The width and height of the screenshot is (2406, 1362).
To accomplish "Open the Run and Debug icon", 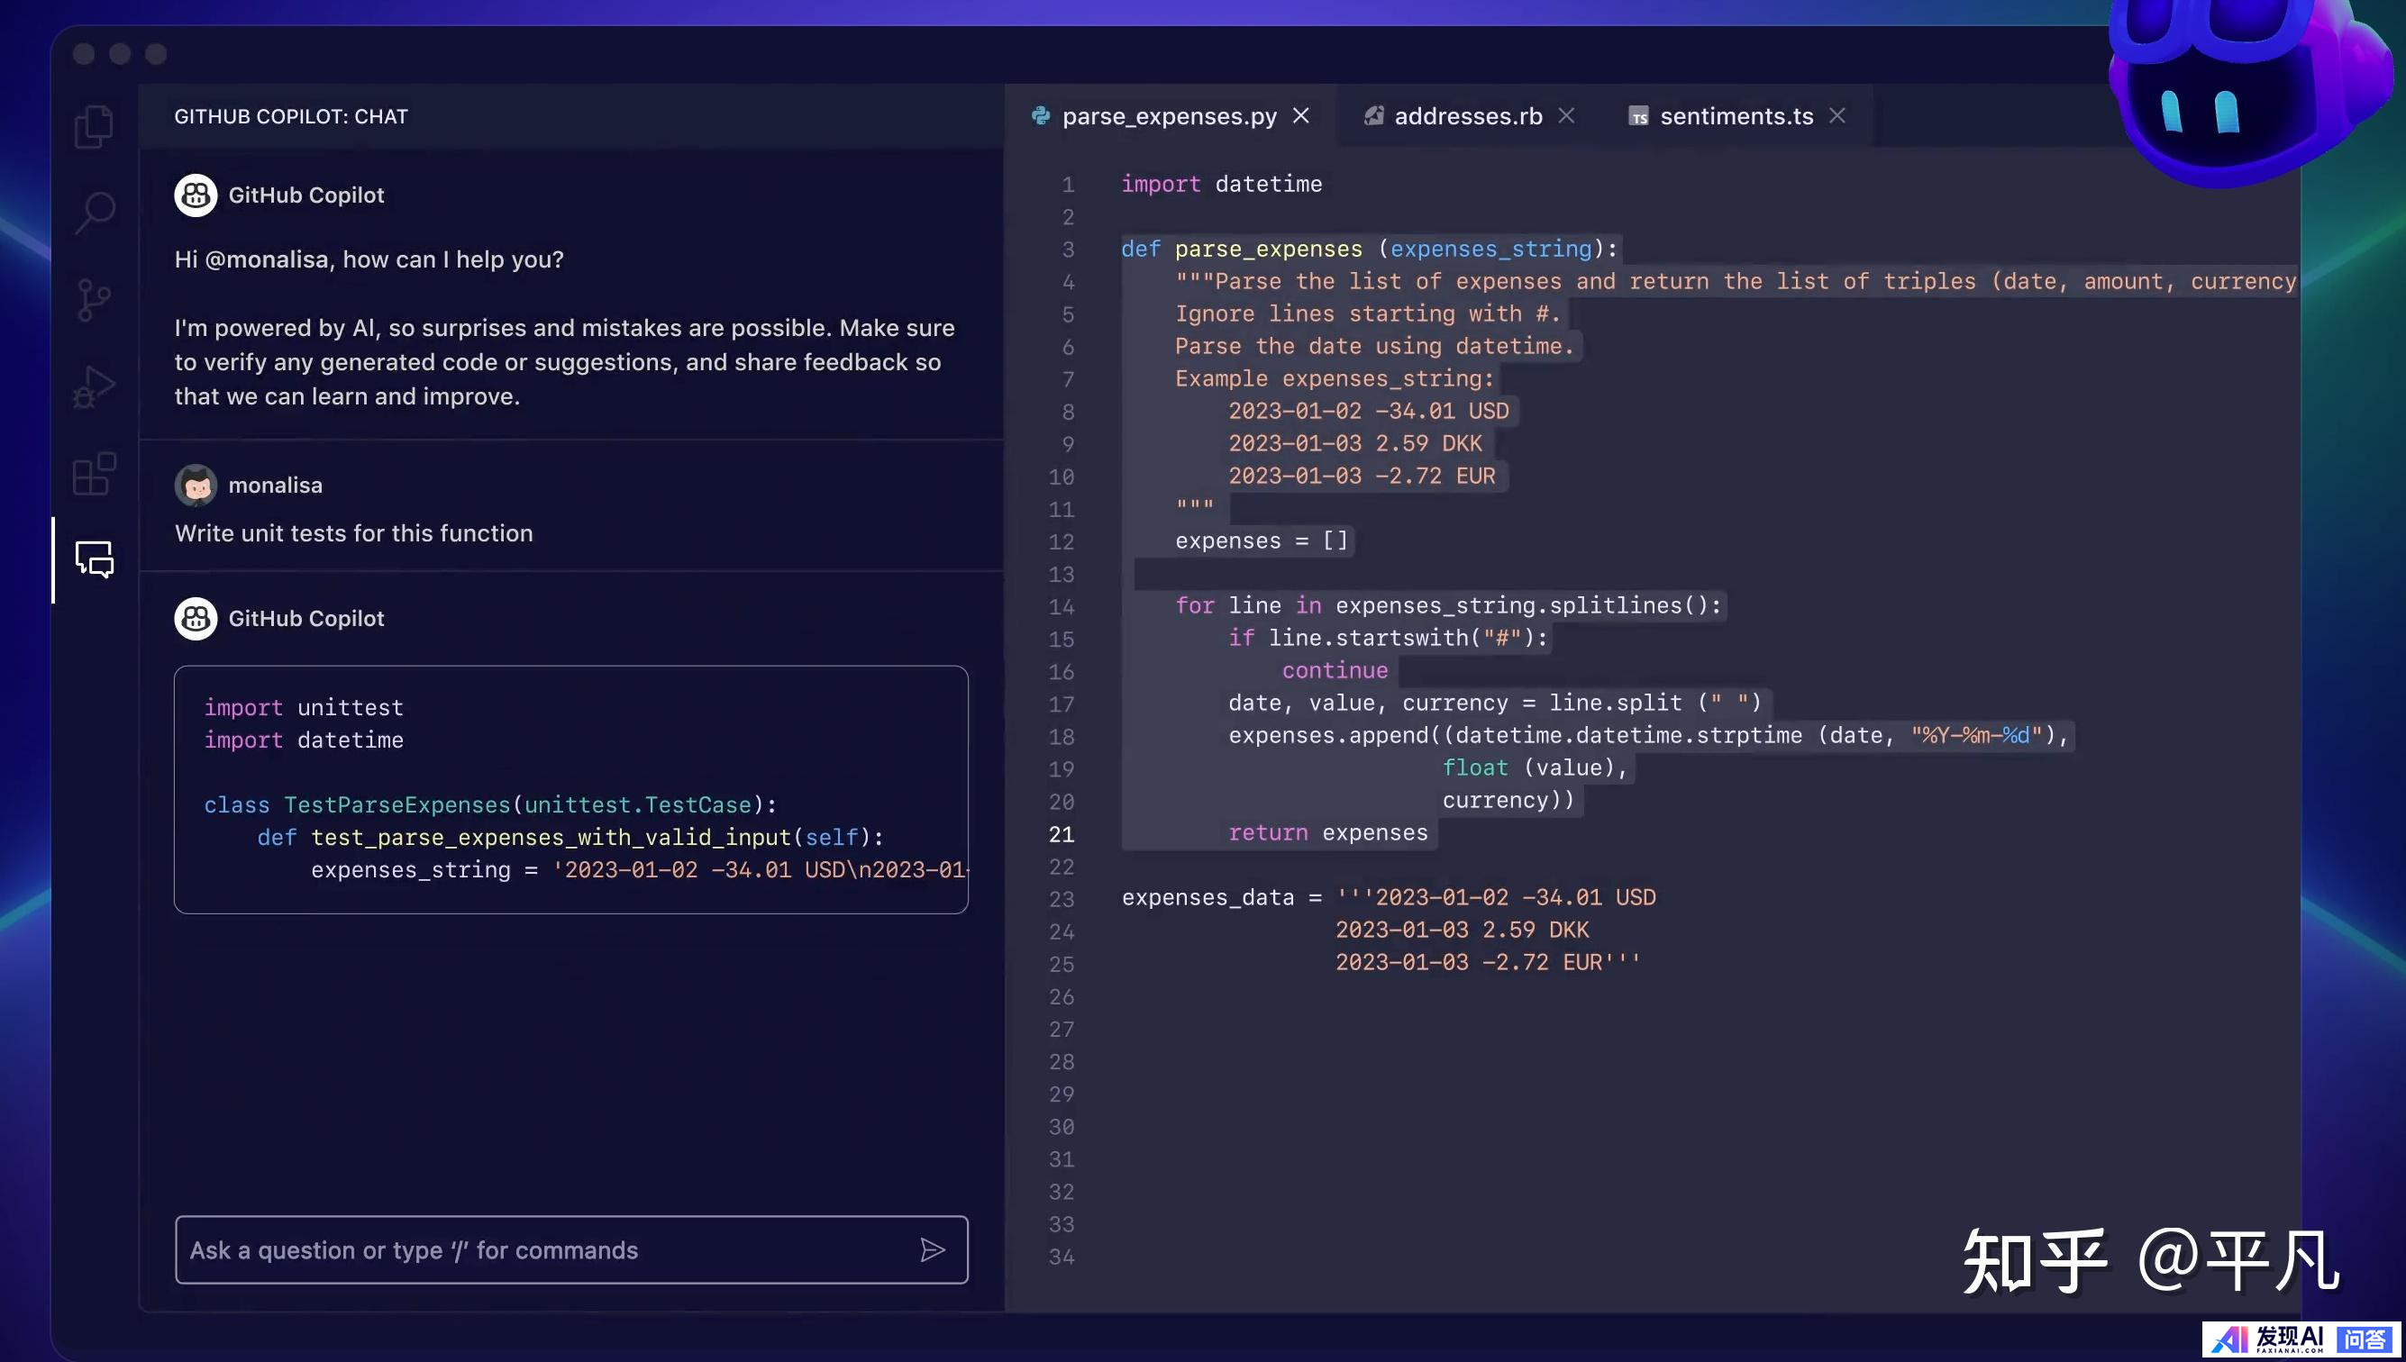I will (94, 386).
